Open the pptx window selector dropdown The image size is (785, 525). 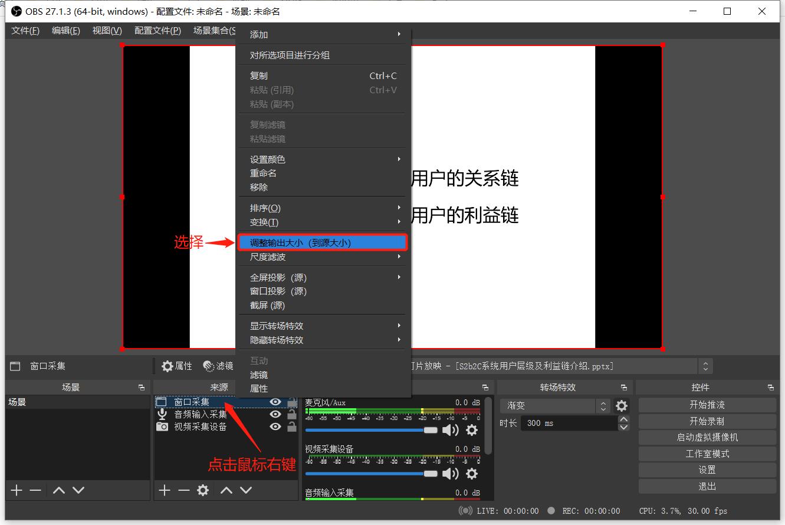tap(705, 366)
